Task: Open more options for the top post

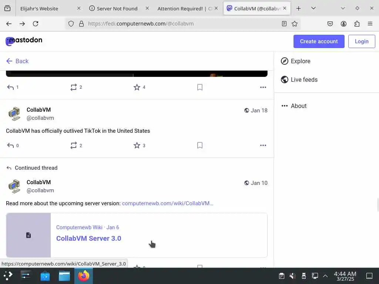Action: 263,87
